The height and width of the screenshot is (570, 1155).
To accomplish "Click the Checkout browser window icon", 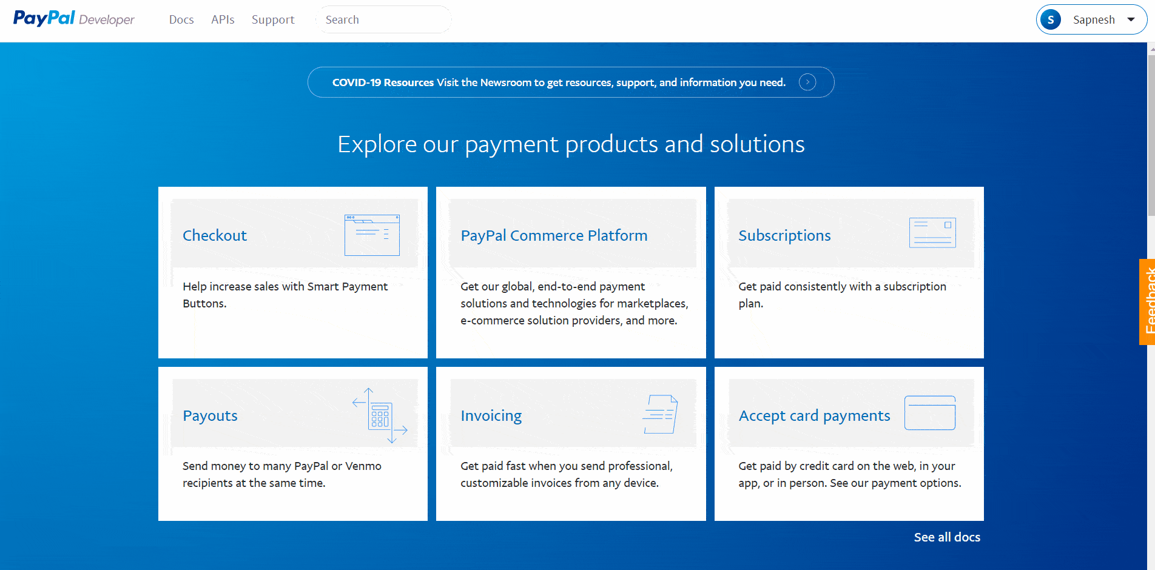I will [372, 235].
